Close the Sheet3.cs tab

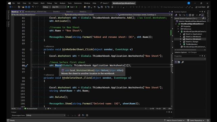pyautogui.click(x=23, y=12)
